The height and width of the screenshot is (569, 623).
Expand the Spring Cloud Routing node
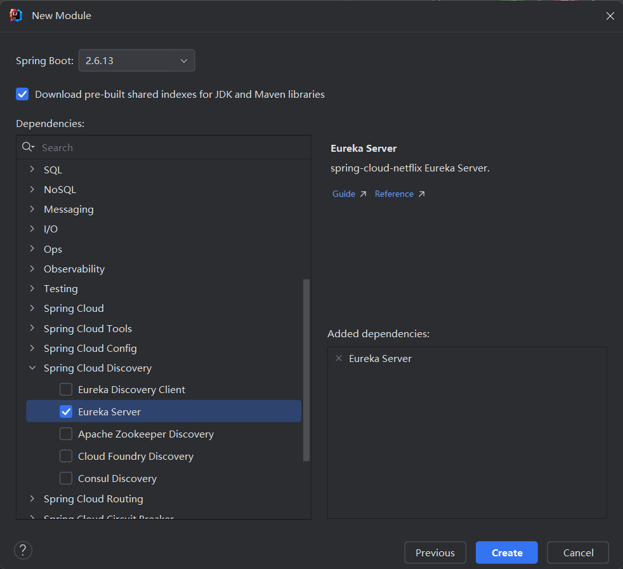(32, 499)
